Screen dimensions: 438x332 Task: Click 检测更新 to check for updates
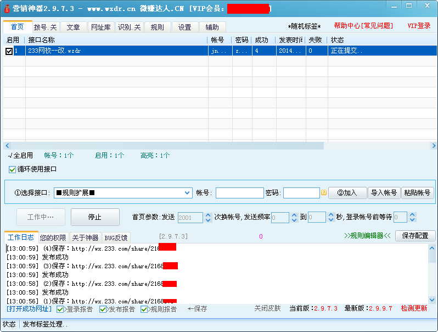coord(414,308)
